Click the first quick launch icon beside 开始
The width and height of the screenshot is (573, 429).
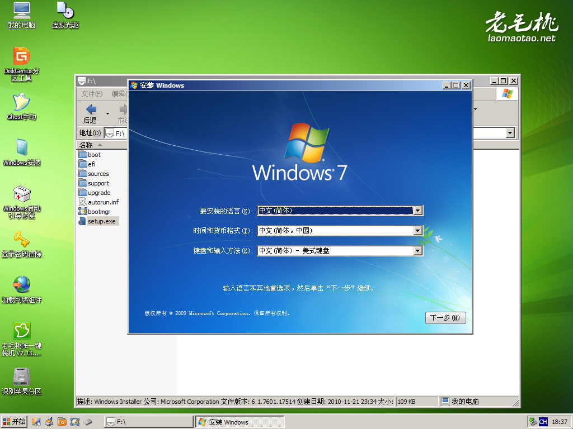point(36,422)
